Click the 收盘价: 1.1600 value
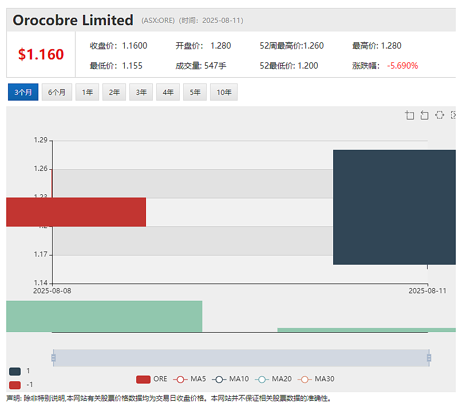Screen dimensions: 462x407 tap(119, 46)
